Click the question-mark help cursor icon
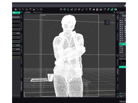138x103 pixels. point(105,9)
